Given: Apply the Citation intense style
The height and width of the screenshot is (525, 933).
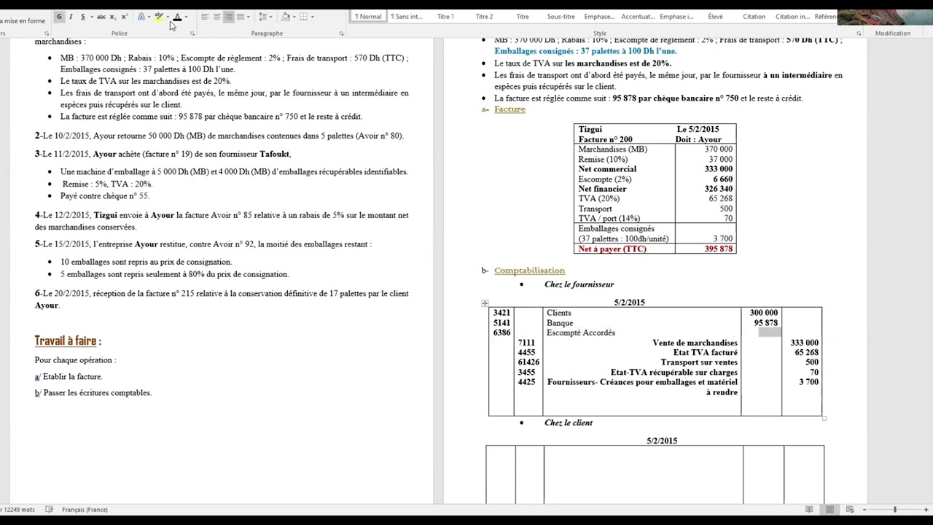Looking at the screenshot, I should click(792, 17).
